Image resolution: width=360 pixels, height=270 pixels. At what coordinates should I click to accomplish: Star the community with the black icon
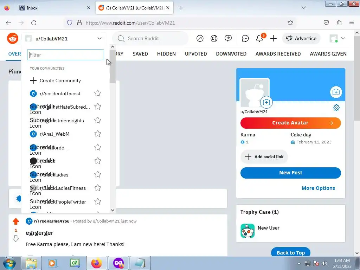pos(98,161)
